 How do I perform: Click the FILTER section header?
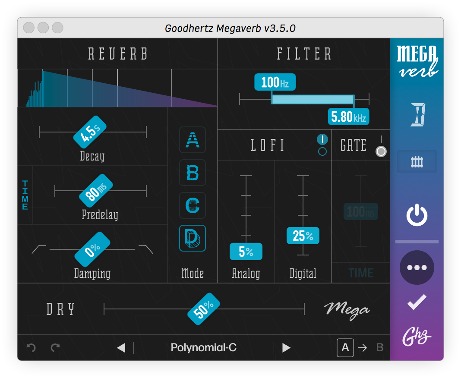(x=304, y=54)
